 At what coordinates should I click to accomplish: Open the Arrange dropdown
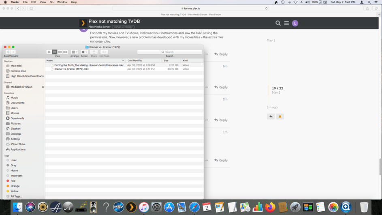tap(75, 52)
